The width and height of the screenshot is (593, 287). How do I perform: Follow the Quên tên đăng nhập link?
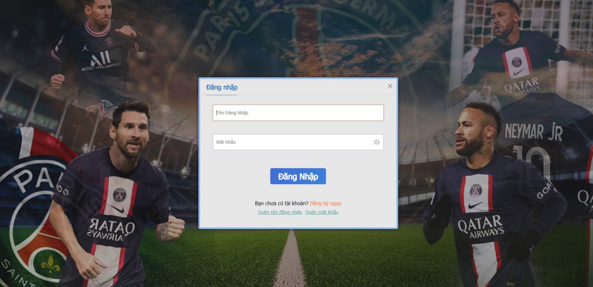coord(280,212)
